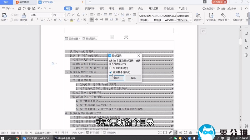Screen dimensions: 250x140
Task: Open the TOC settings dropdown above contents
Action: (x=72, y=39)
